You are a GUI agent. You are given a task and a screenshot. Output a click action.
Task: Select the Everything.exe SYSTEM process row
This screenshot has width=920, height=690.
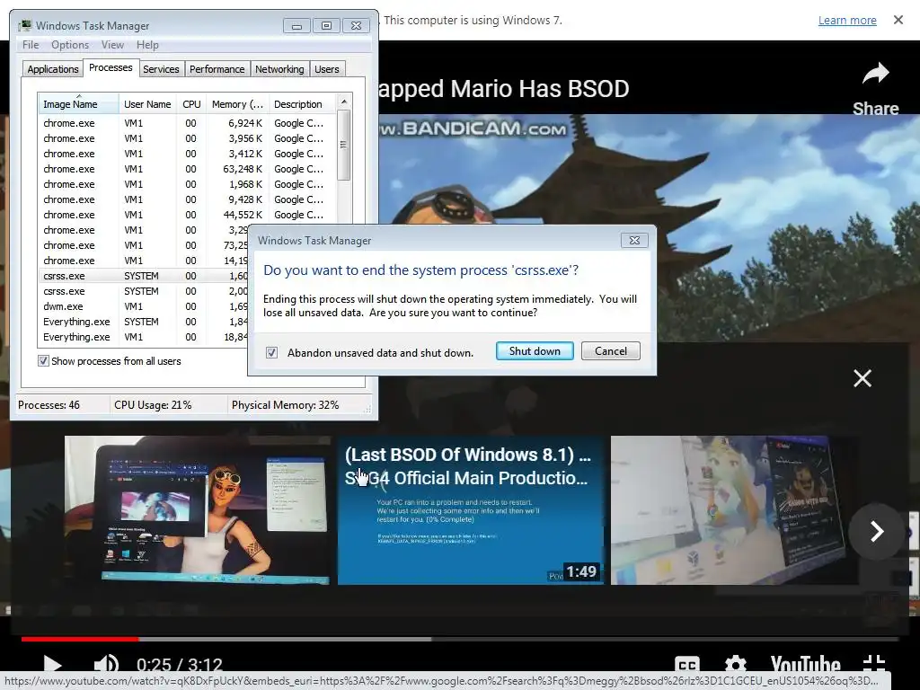coord(144,322)
